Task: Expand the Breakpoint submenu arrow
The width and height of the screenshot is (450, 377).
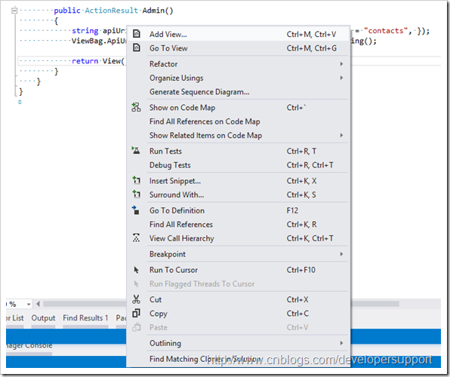Action: pyautogui.click(x=341, y=254)
